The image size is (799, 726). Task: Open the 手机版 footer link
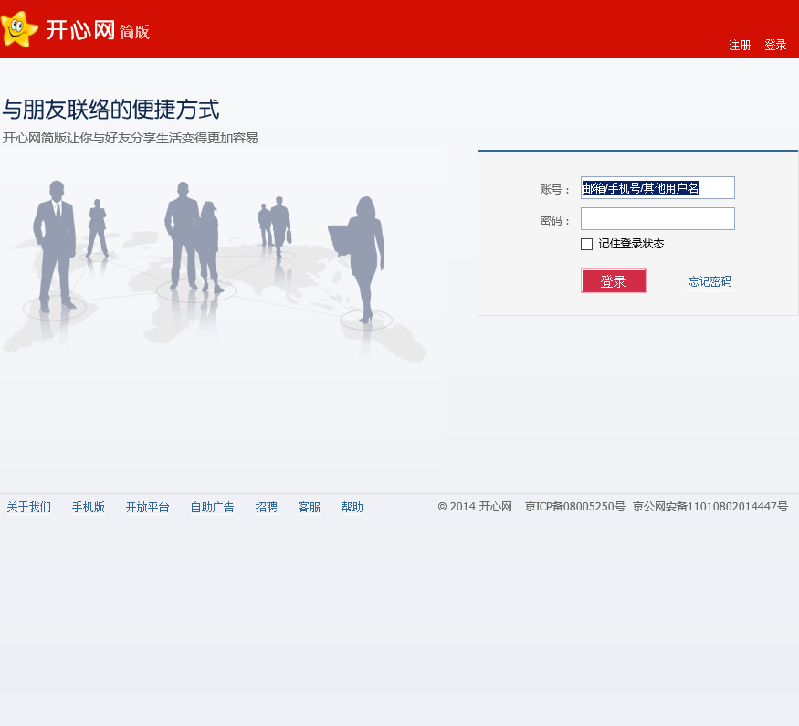pyautogui.click(x=89, y=507)
